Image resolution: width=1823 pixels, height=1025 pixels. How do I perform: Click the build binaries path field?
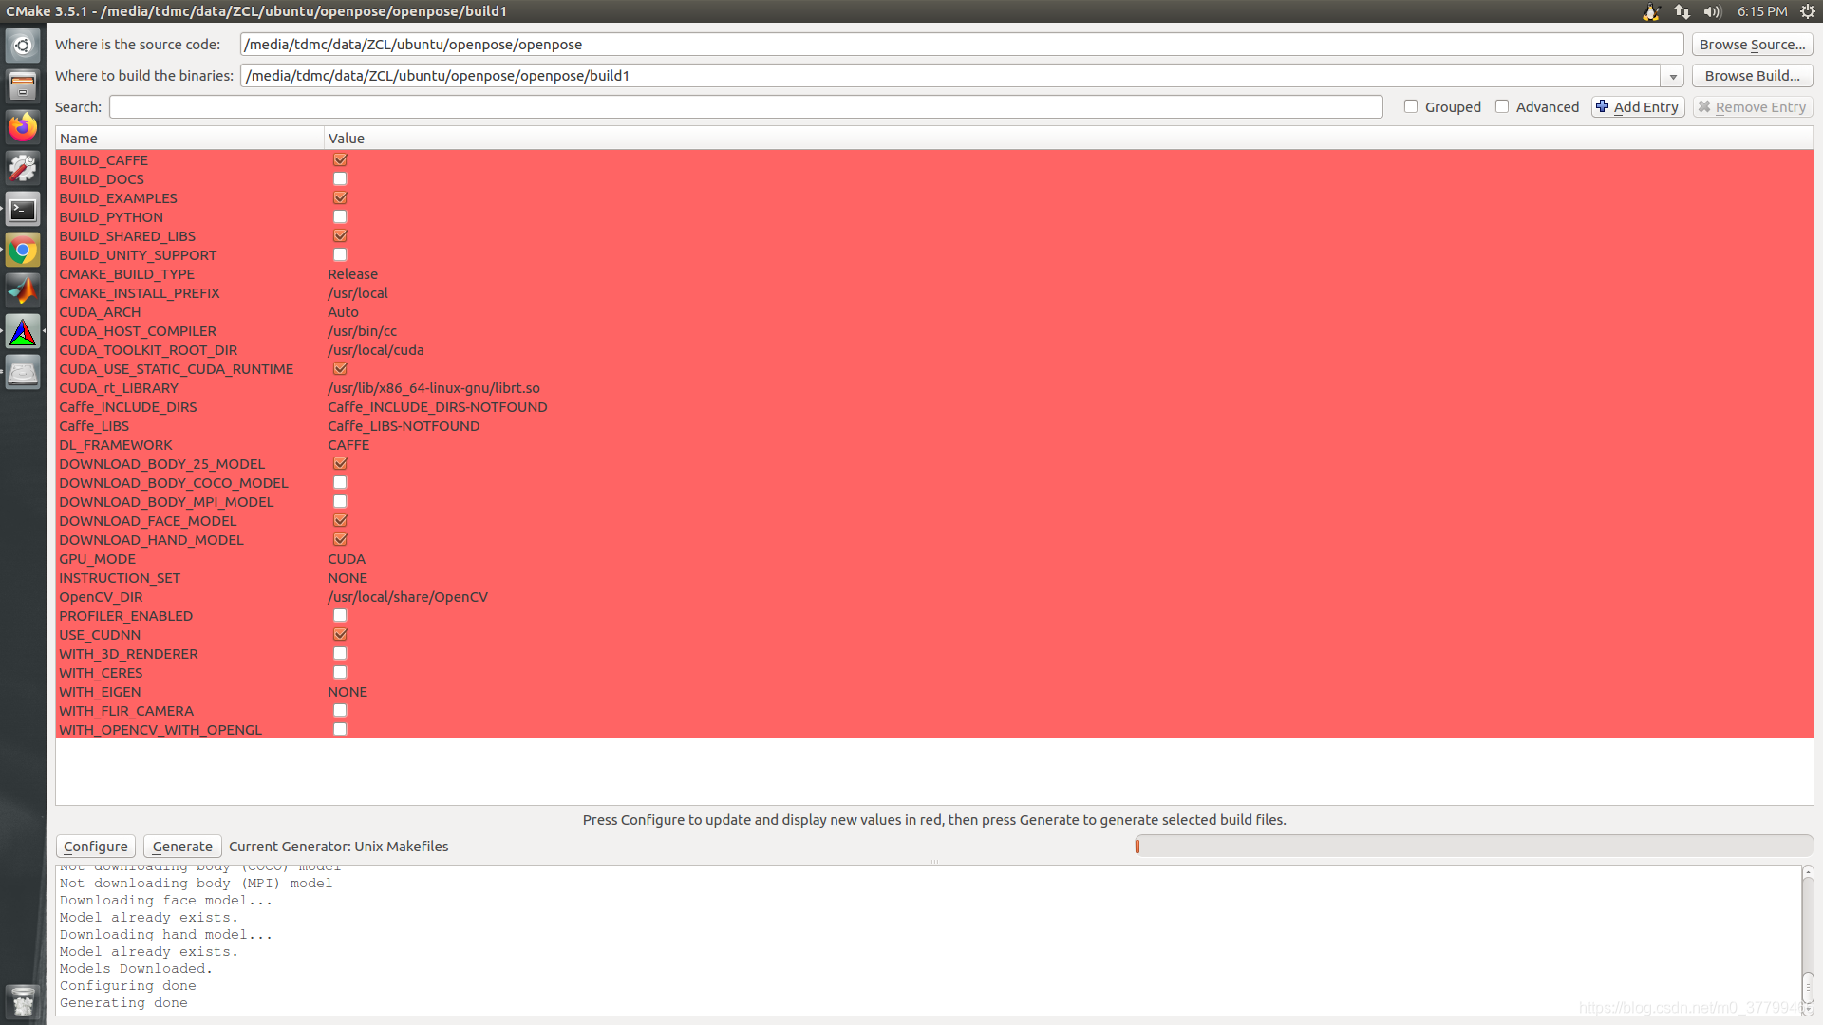tap(950, 76)
